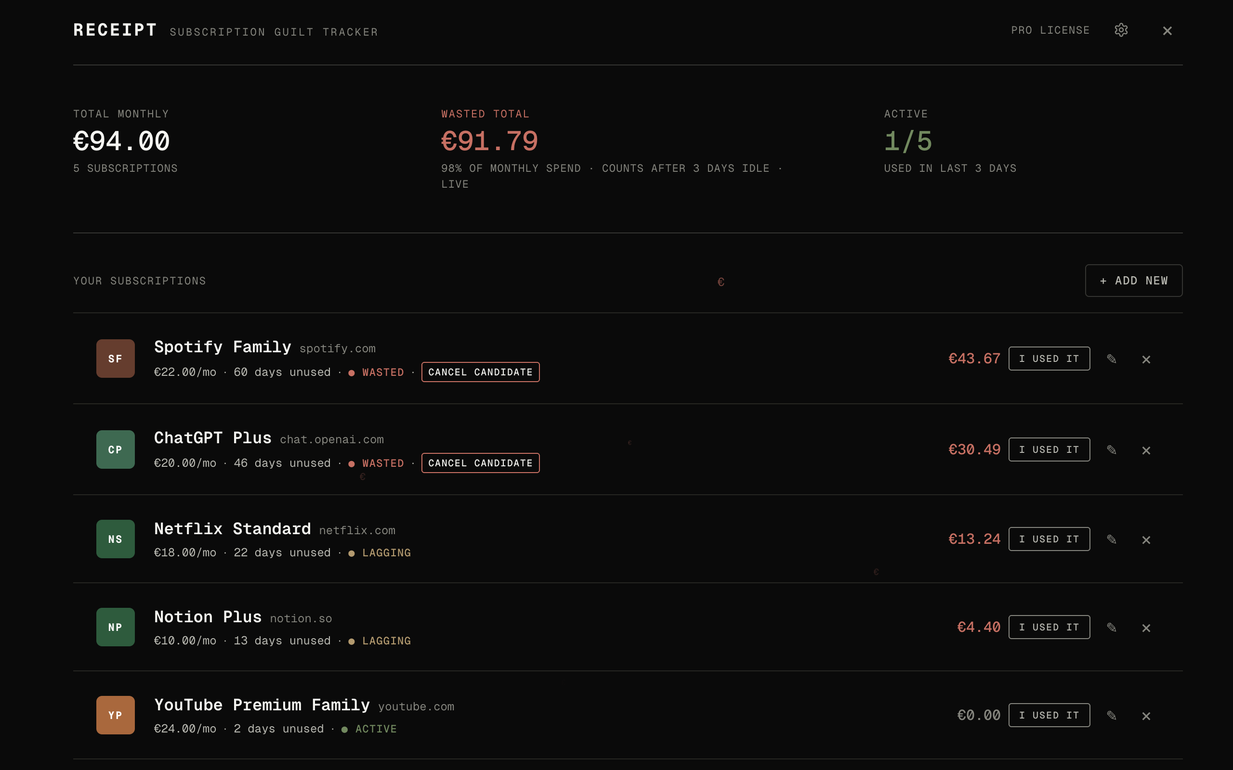Click the youtube.com domain text
Image resolution: width=1233 pixels, height=770 pixels.
tap(416, 707)
